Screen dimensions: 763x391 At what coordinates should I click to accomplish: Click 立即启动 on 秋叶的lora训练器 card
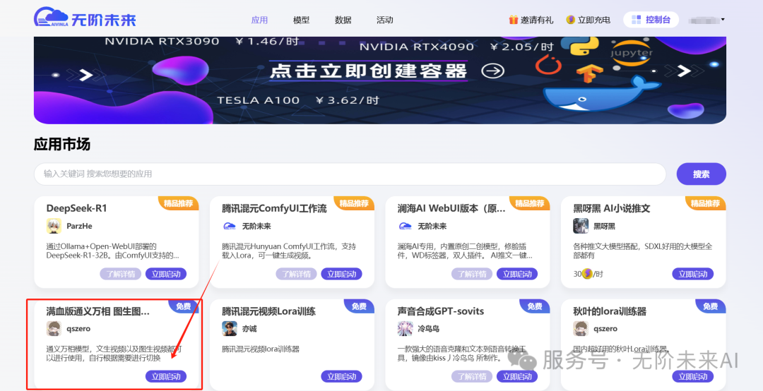tap(693, 376)
